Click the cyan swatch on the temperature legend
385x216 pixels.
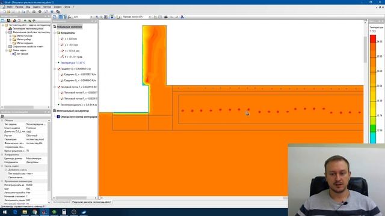373,137
